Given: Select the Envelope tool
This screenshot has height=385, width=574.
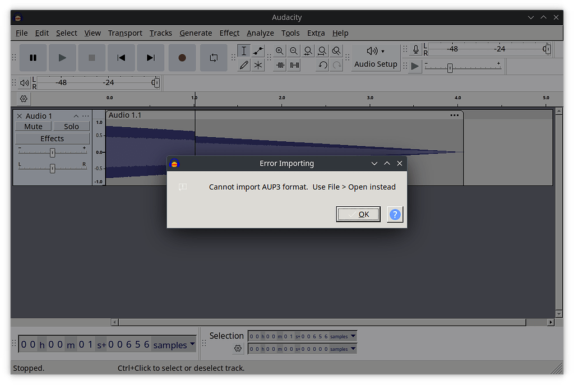Looking at the screenshot, I should (x=257, y=51).
